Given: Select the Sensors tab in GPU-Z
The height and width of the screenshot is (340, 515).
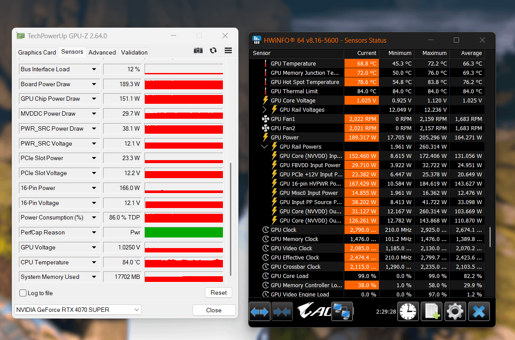Looking at the screenshot, I should tap(72, 52).
